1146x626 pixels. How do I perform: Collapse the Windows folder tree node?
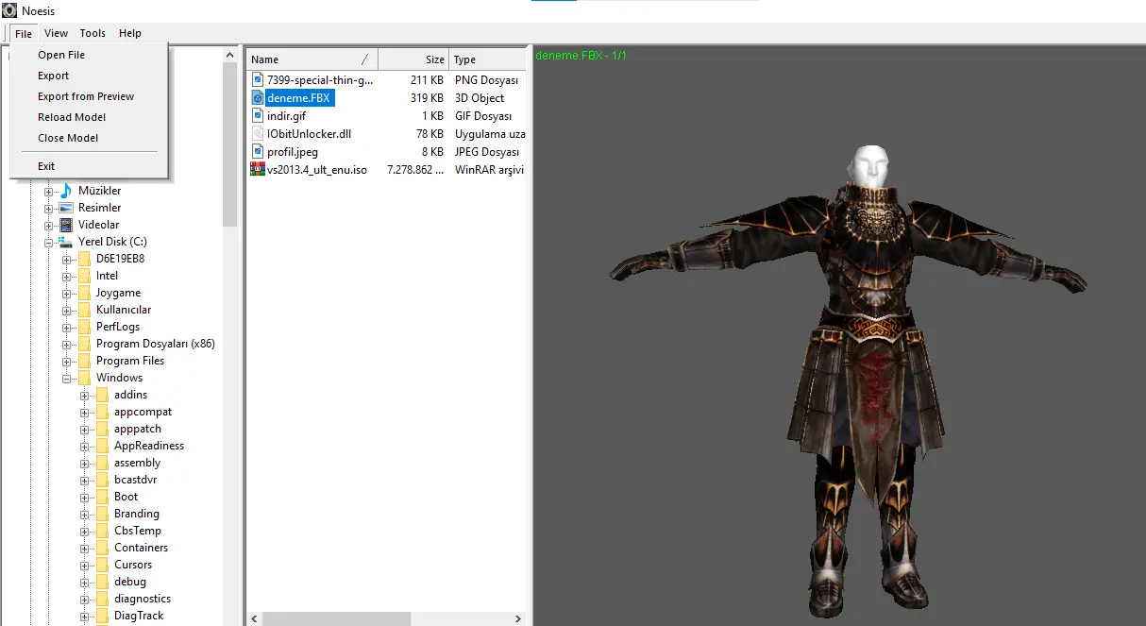pos(67,379)
